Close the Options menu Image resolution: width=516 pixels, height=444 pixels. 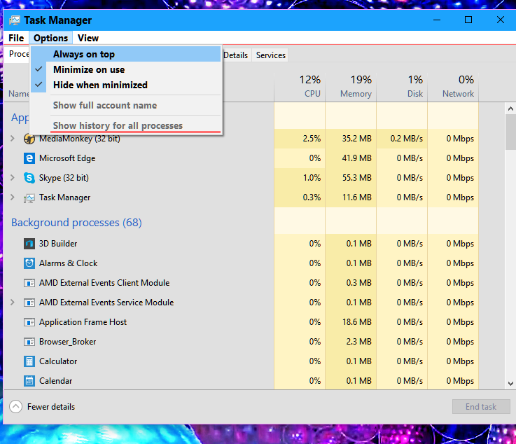pos(50,39)
